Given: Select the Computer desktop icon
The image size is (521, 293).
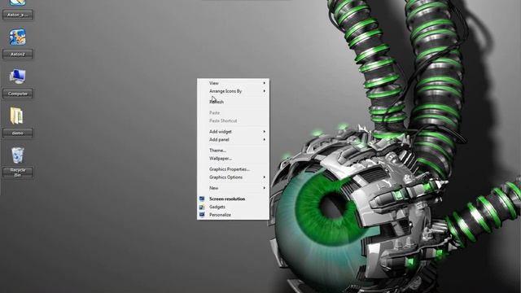Looking at the screenshot, I should [x=17, y=77].
